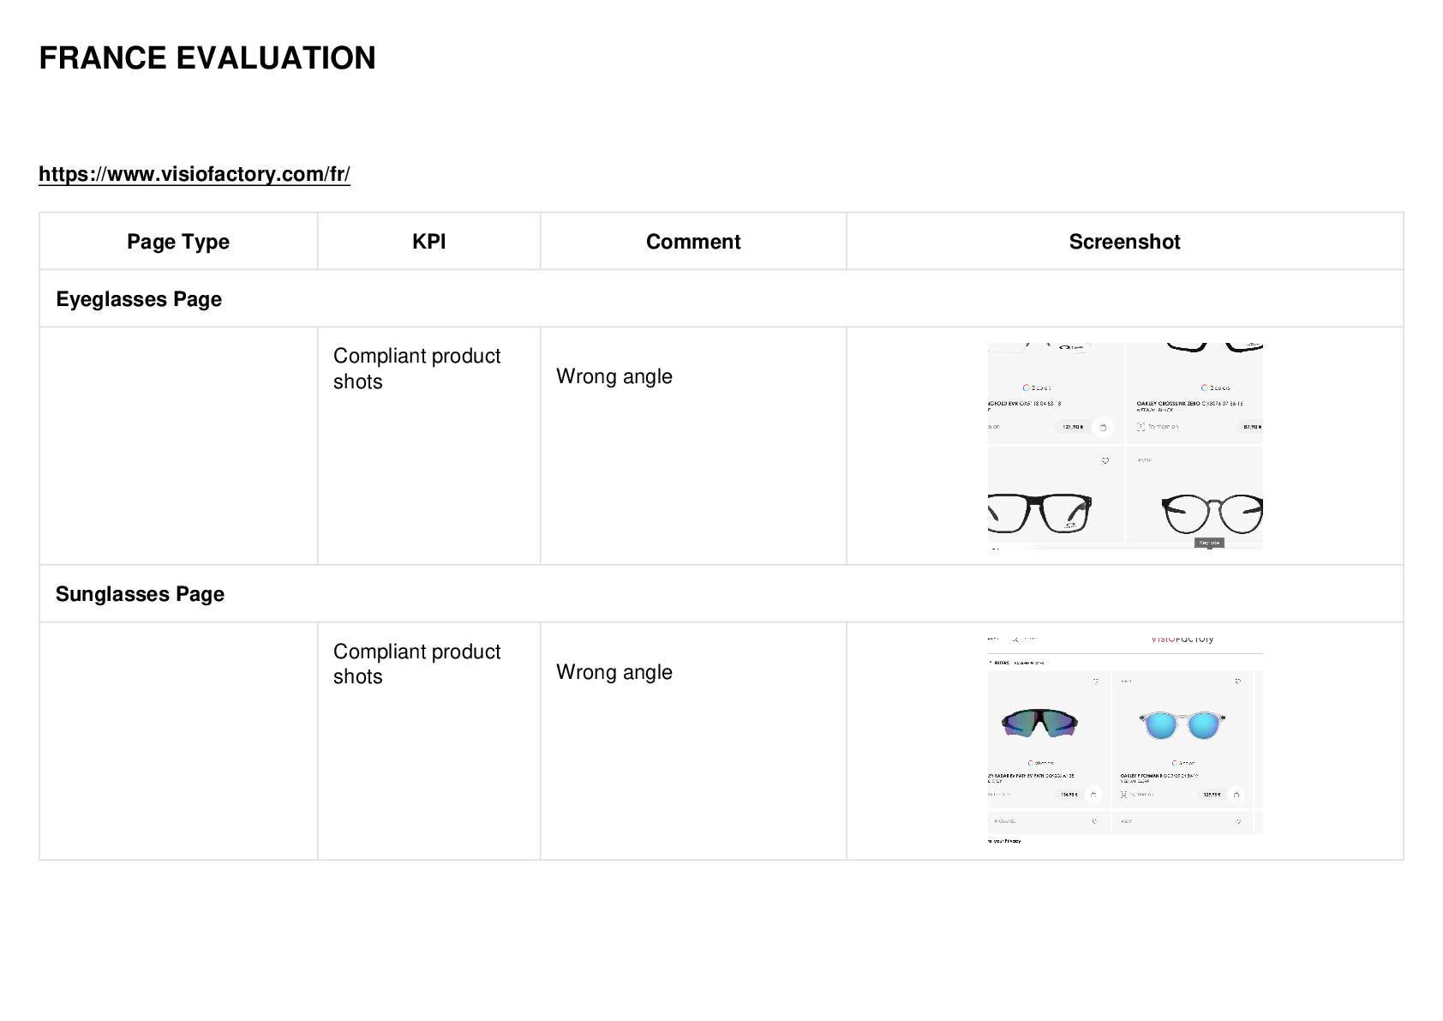Click the cart icon beside 125,95 € sunglasses price
Viewport: 1443px width, 1021px height.
pos(1236,795)
